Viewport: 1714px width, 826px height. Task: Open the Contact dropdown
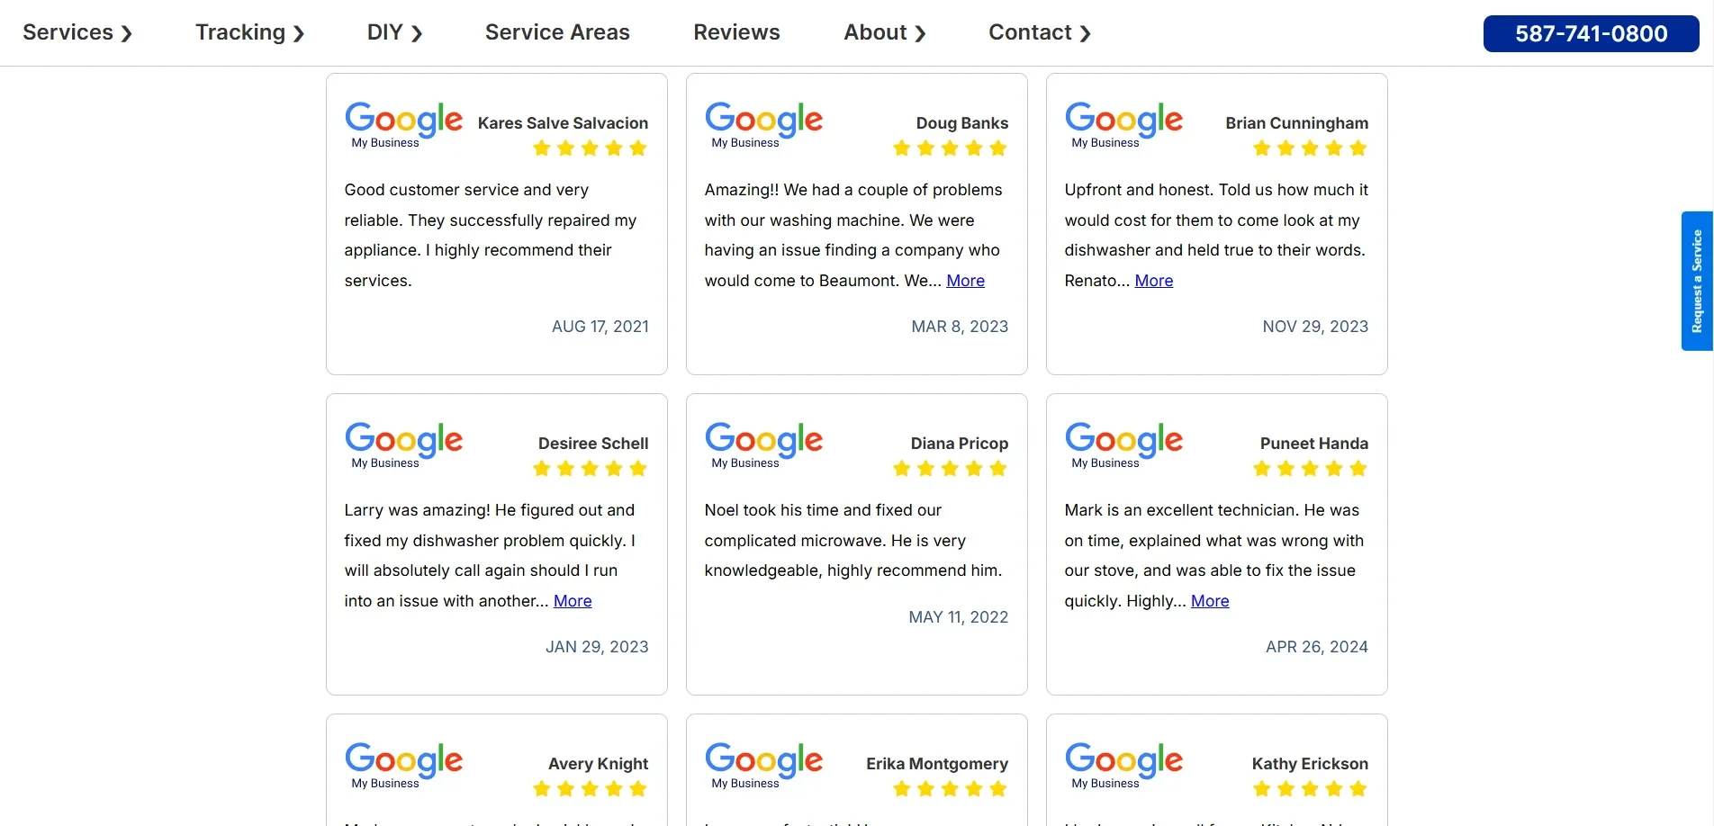(x=1040, y=32)
